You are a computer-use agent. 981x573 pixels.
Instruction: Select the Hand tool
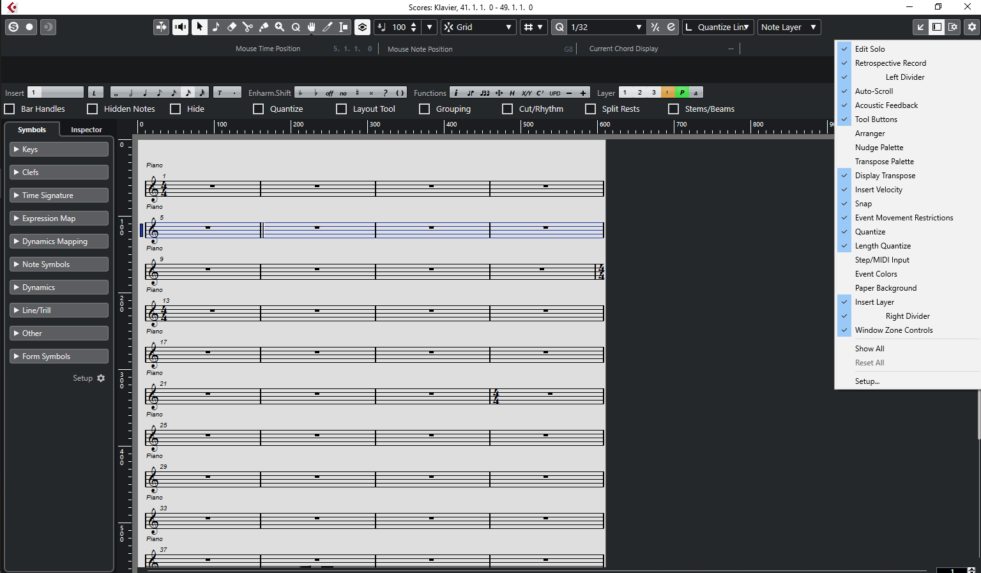click(x=312, y=27)
